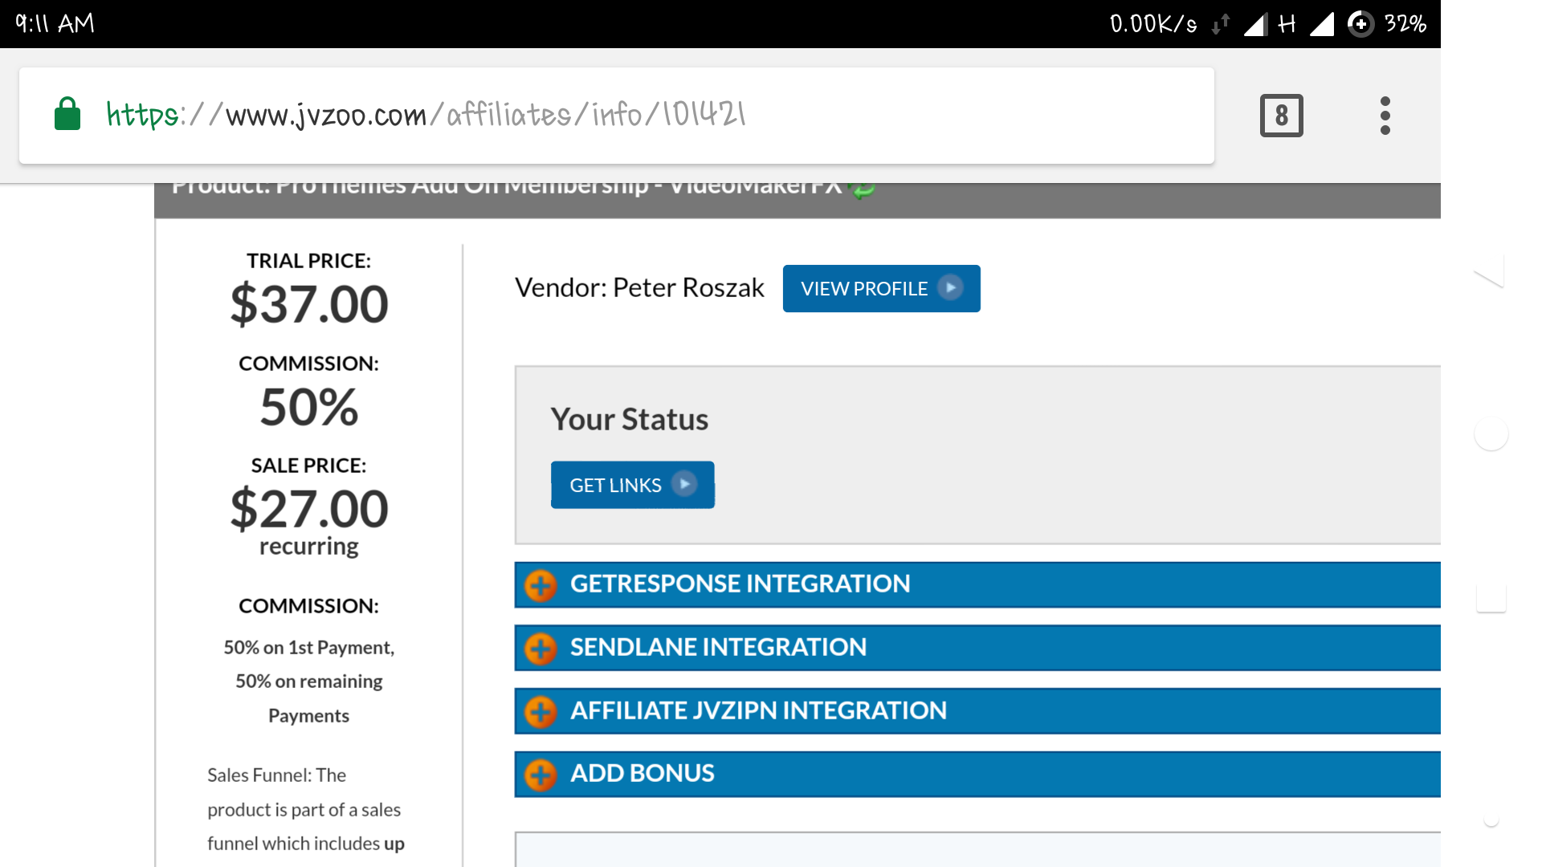The height and width of the screenshot is (867, 1542).
Task: Expand the Add Bonus section plus icon
Action: click(x=541, y=775)
